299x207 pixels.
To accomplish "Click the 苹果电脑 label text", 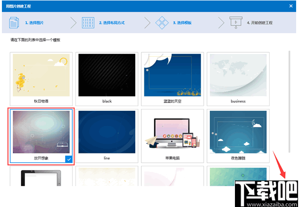I will (x=172, y=158).
